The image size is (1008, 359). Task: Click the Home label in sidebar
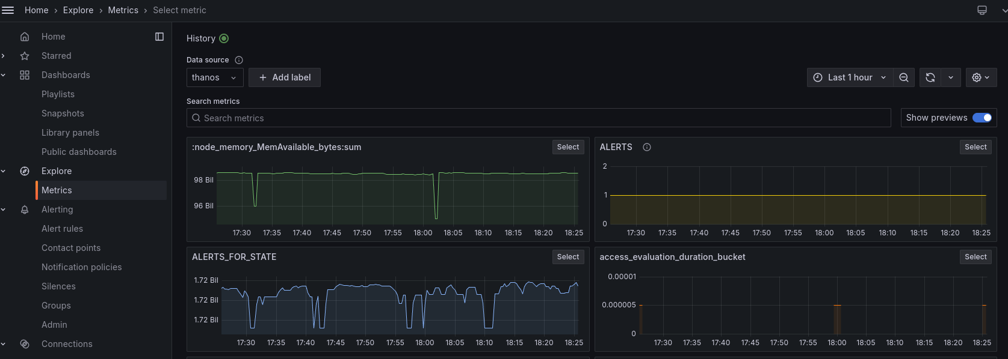(53, 37)
